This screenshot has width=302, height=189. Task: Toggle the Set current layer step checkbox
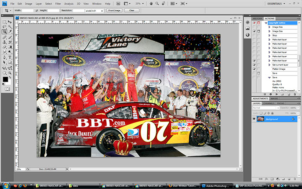254,65
